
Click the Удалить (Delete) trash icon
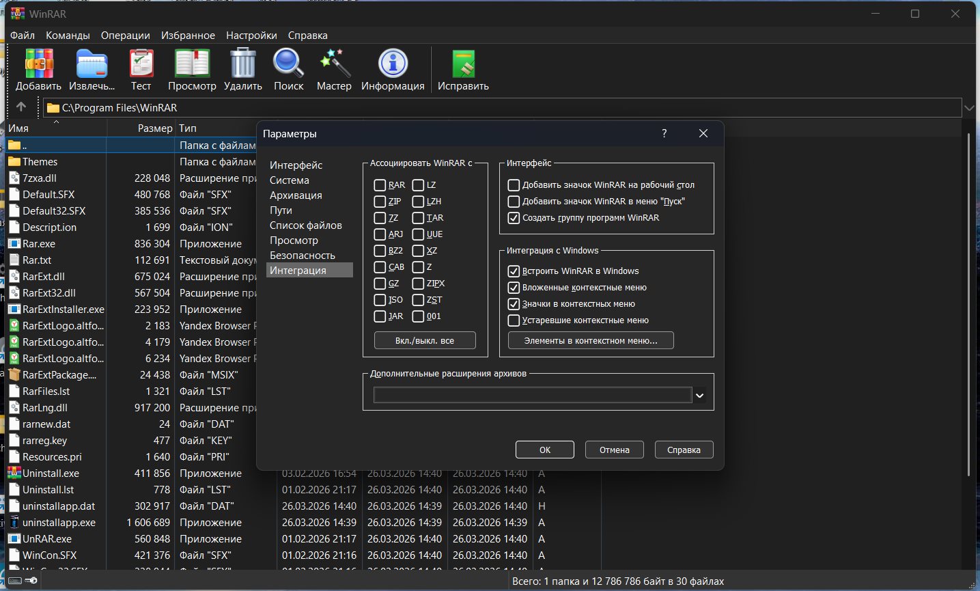point(242,70)
